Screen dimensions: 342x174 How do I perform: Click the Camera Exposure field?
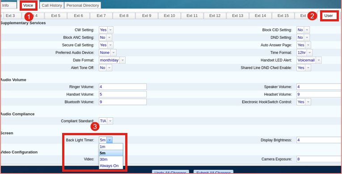point(319,159)
